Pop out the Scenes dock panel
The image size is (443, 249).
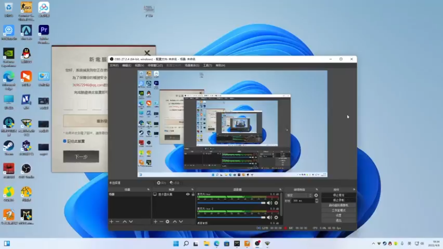click(148, 189)
